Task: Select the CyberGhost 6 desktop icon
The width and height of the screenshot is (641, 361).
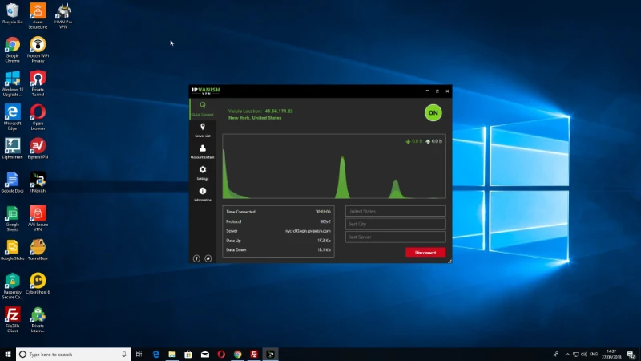Action: (x=37, y=282)
